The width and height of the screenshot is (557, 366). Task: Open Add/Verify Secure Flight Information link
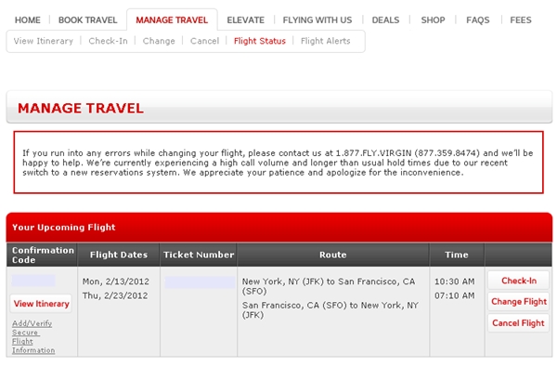pos(33,337)
